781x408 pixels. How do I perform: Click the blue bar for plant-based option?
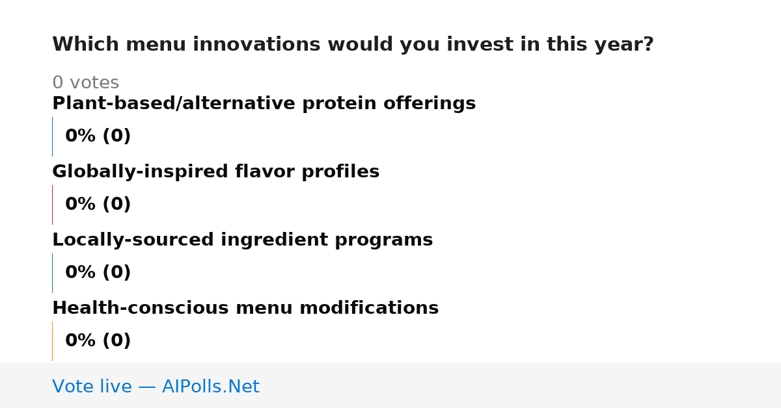click(x=52, y=136)
